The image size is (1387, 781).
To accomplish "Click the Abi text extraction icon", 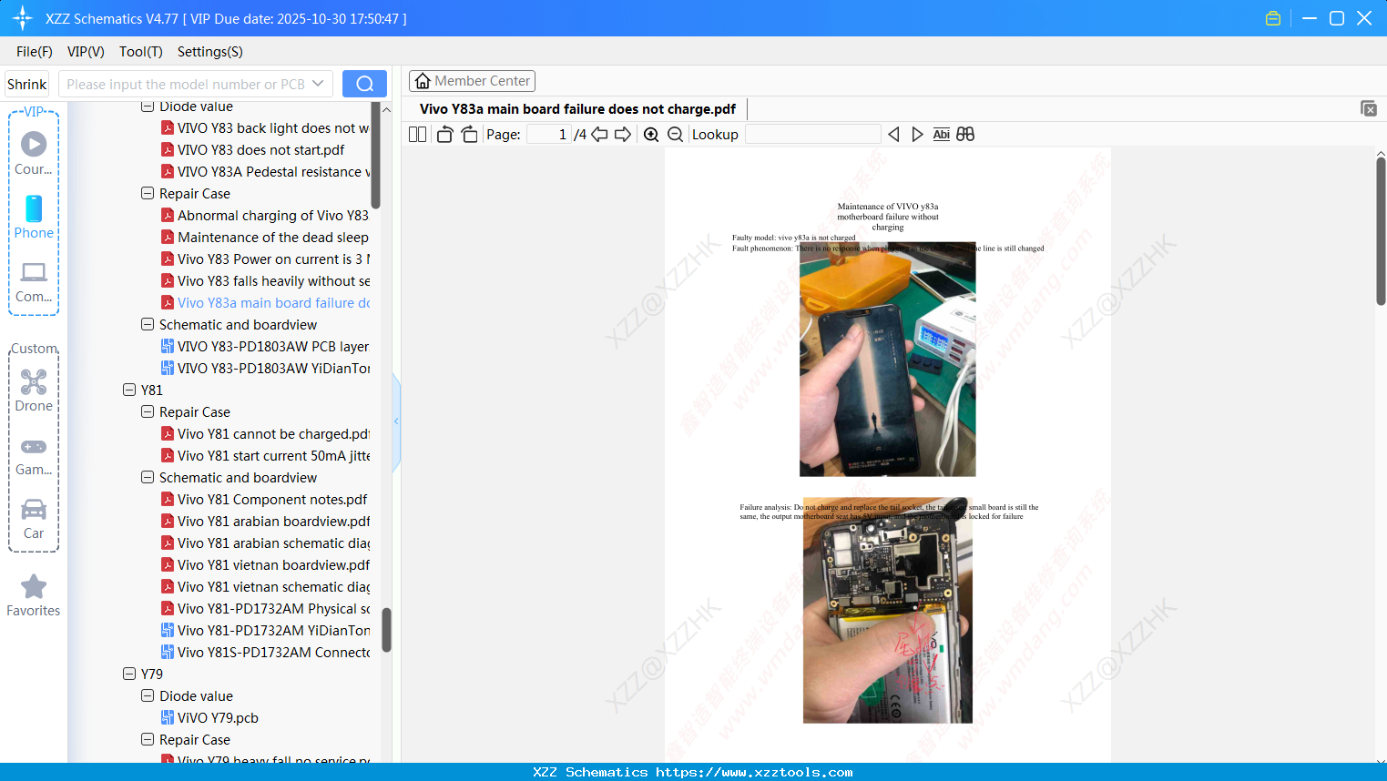I will 941,134.
